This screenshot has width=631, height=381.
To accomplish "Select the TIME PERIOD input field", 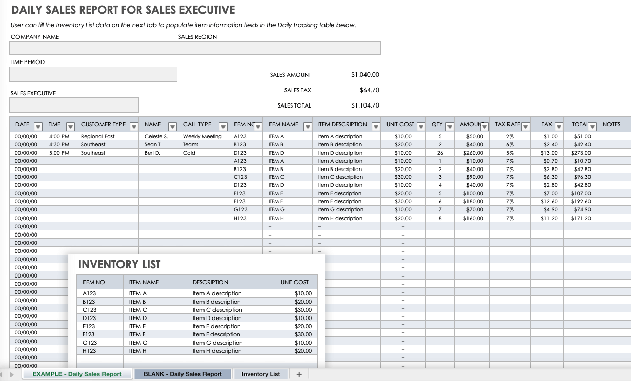I will point(93,74).
